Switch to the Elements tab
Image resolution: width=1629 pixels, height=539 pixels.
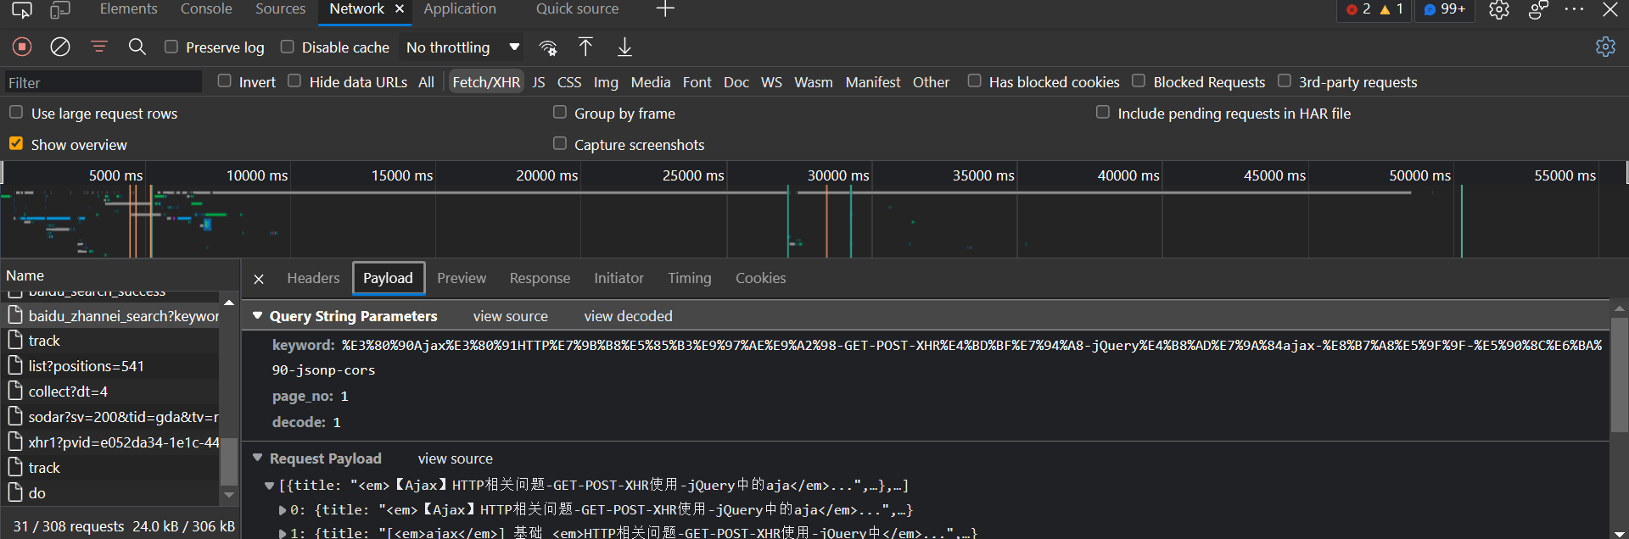coord(129,9)
